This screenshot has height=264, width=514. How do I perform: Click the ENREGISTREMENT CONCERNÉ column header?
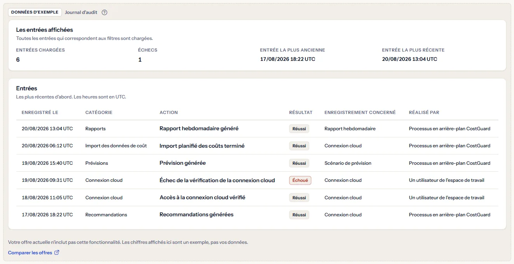click(360, 112)
